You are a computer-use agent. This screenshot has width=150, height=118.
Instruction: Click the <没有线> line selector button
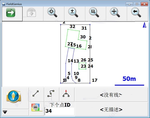pos(111,95)
